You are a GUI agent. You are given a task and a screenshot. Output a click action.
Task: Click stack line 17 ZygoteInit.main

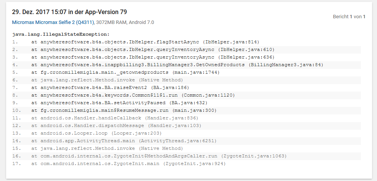pos(186,164)
